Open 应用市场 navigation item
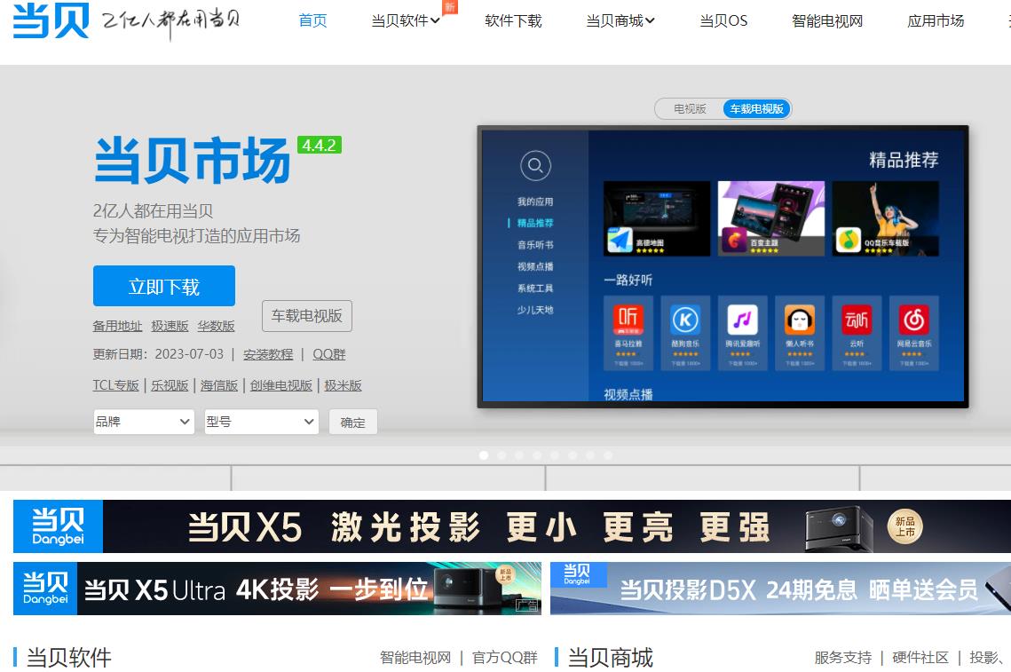This screenshot has height=672, width=1011. [936, 20]
